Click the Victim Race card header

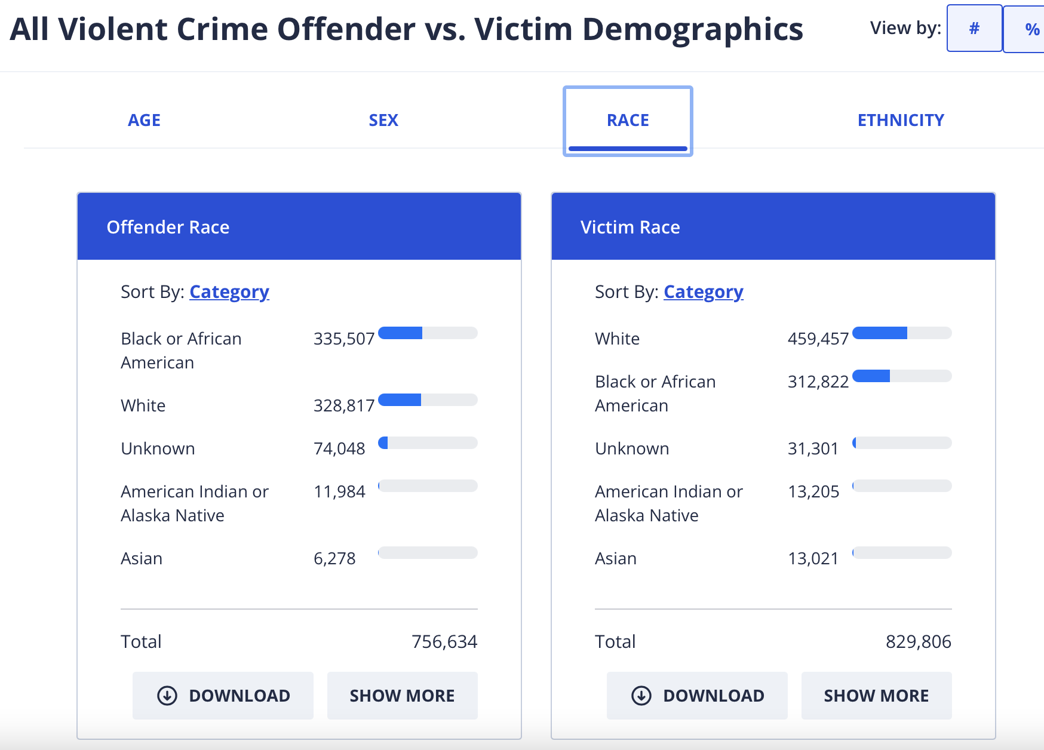tap(773, 227)
